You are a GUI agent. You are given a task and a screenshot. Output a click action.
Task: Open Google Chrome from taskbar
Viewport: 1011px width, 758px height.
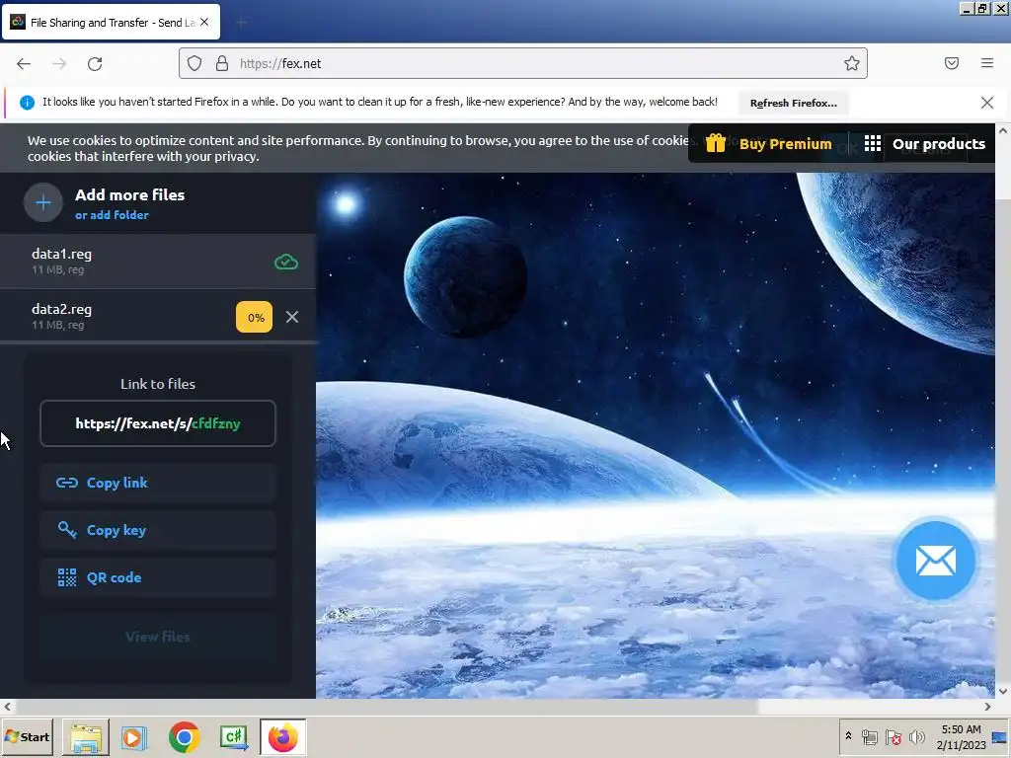click(184, 737)
